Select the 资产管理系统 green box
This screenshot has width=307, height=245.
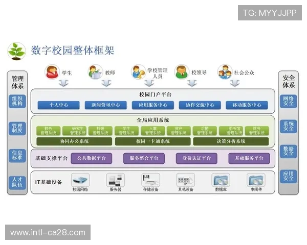point(179,131)
